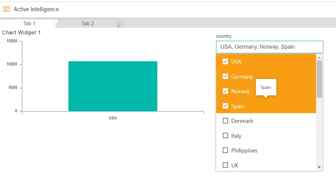Uncheck the Norway checkbox
This screenshot has width=336, height=178.
point(226,91)
